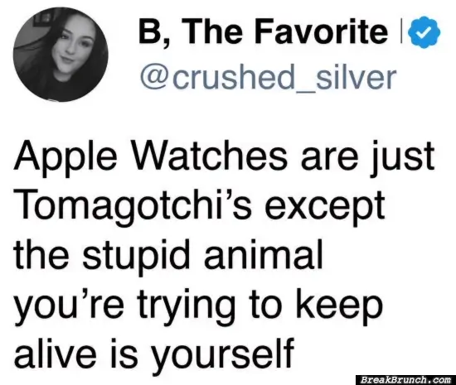Click the vertical bar after Favorite
The image size is (456, 385).
pyautogui.click(x=402, y=31)
